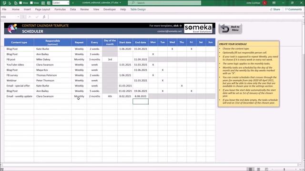Select the 'Repeat' column header
The image size is (305, 171).
(79, 42)
